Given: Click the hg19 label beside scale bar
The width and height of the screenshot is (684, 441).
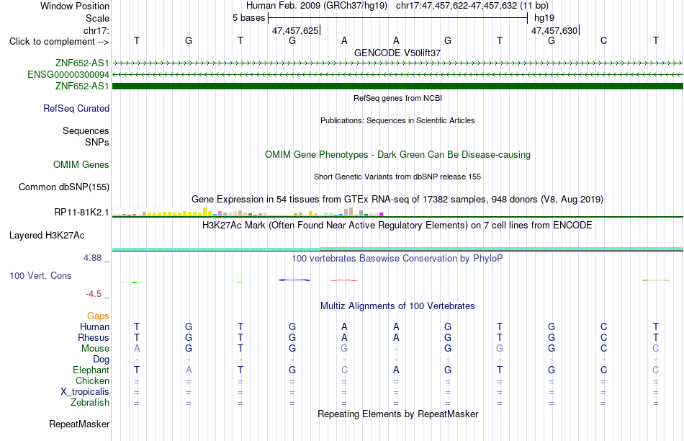Looking at the screenshot, I should coord(544,18).
